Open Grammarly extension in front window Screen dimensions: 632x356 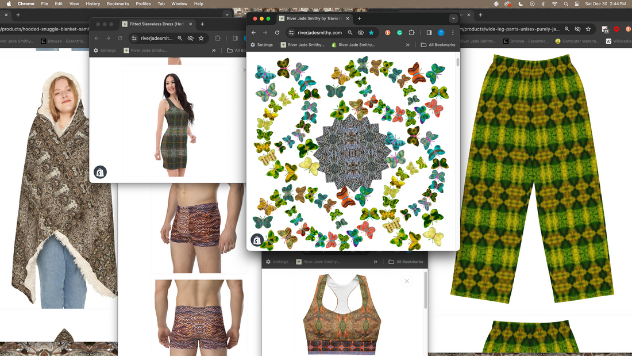pos(400,33)
